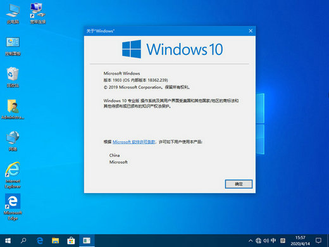329x247 pixels.
Task: Click the version 1903 build 18362.239 text
Action: (135, 80)
